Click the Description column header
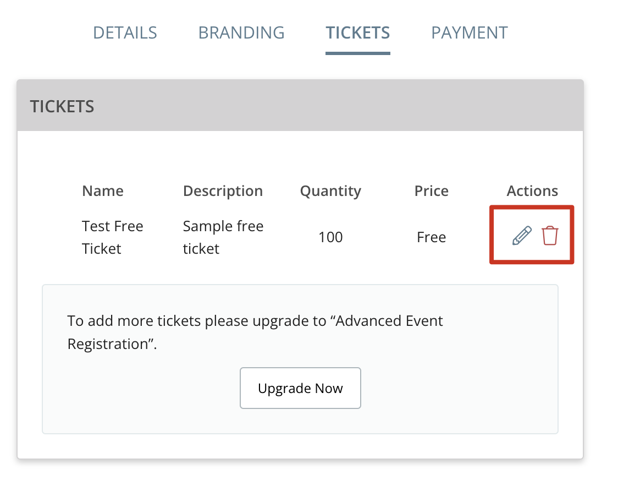Image resolution: width=618 pixels, height=491 pixels. (x=223, y=192)
